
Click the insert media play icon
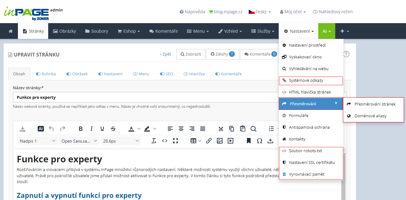[x=230, y=141]
